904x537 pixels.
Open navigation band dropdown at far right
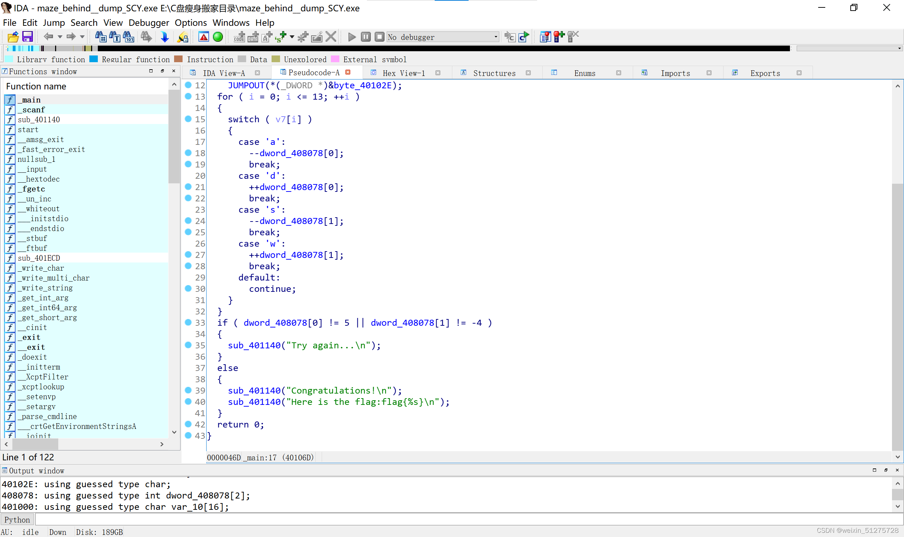(x=900, y=48)
